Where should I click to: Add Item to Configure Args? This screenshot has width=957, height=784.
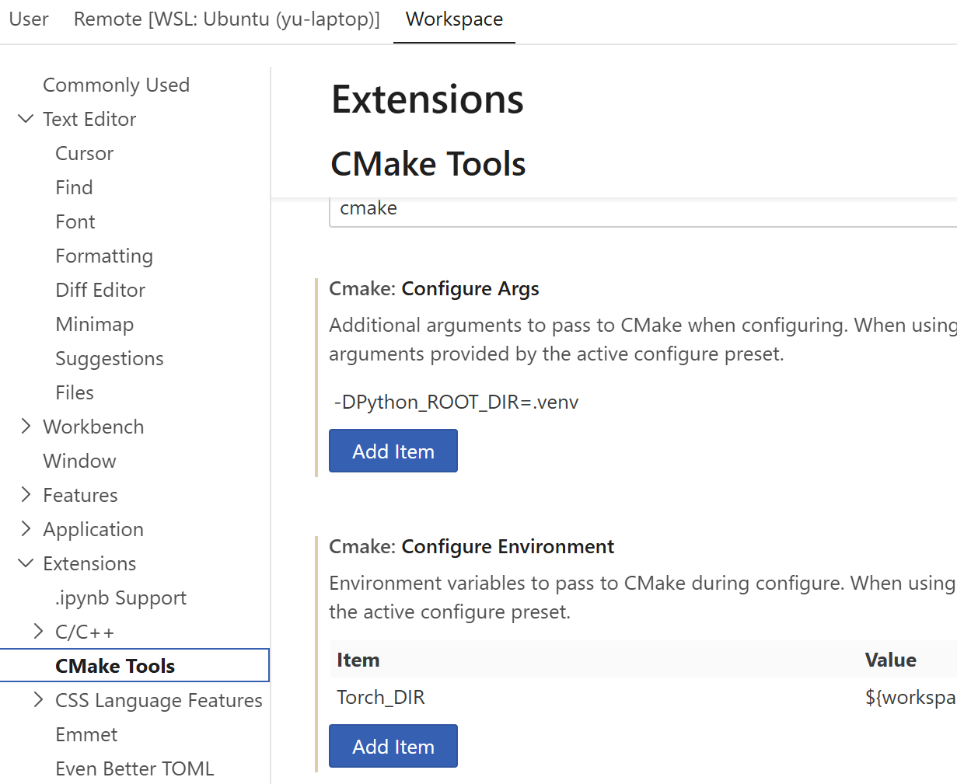tap(393, 451)
